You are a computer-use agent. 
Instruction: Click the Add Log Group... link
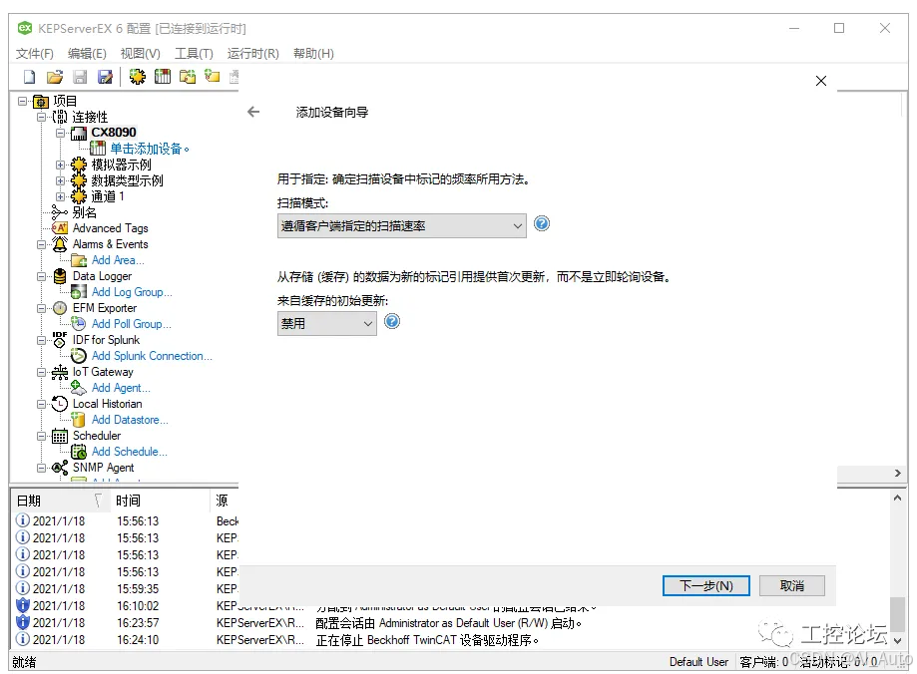point(132,292)
